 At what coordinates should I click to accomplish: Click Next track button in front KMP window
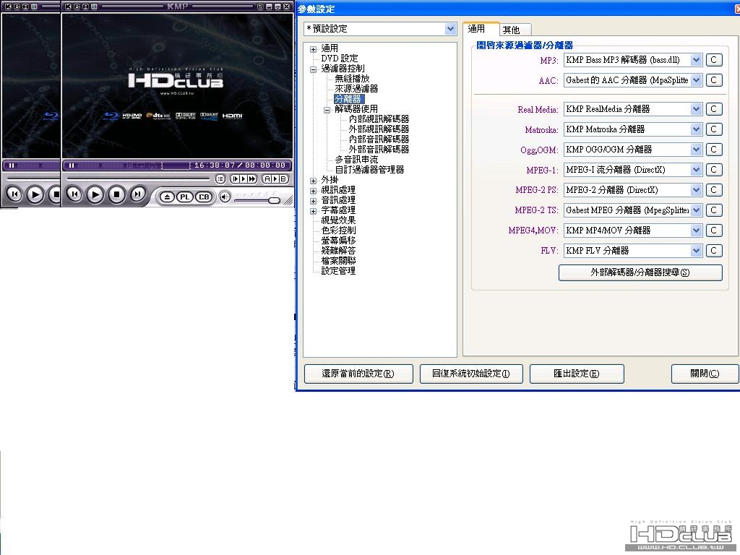point(137,194)
